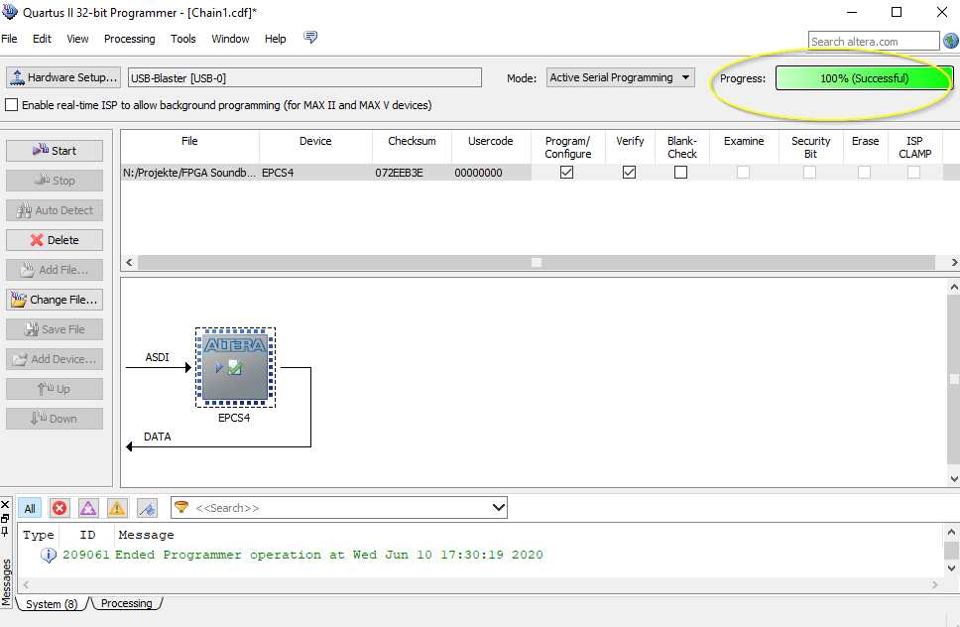This screenshot has height=627, width=960.
Task: Enable real-time ISP checkbox
Action: tap(12, 105)
